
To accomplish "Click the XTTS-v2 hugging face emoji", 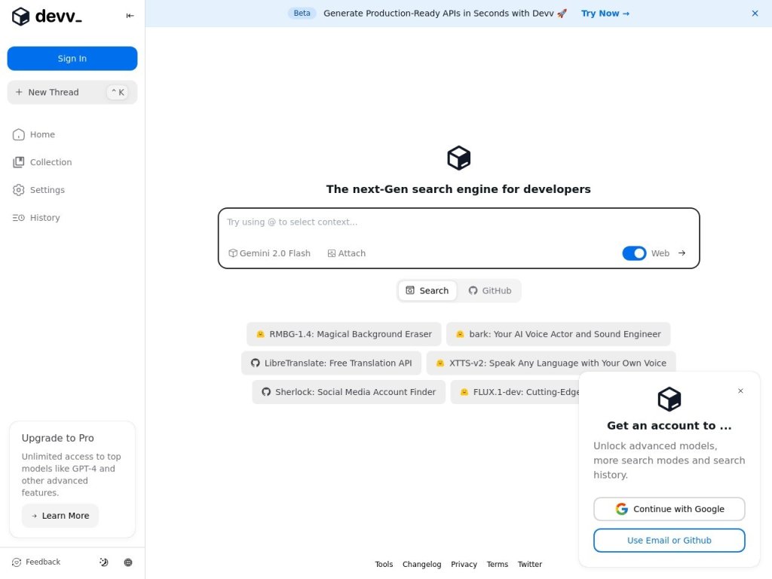I will tap(440, 363).
